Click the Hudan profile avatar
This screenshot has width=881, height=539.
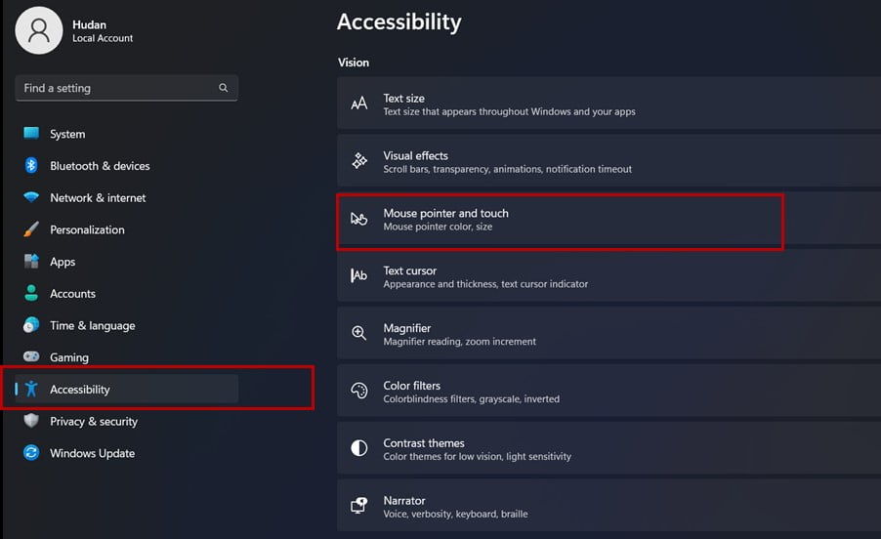pyautogui.click(x=39, y=29)
